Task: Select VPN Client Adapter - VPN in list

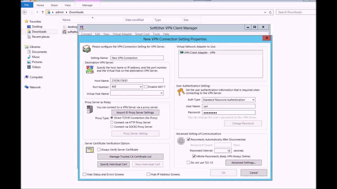Action: [221, 52]
